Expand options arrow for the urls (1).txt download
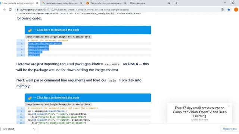This screenshot has width=239, height=134. (34, 129)
